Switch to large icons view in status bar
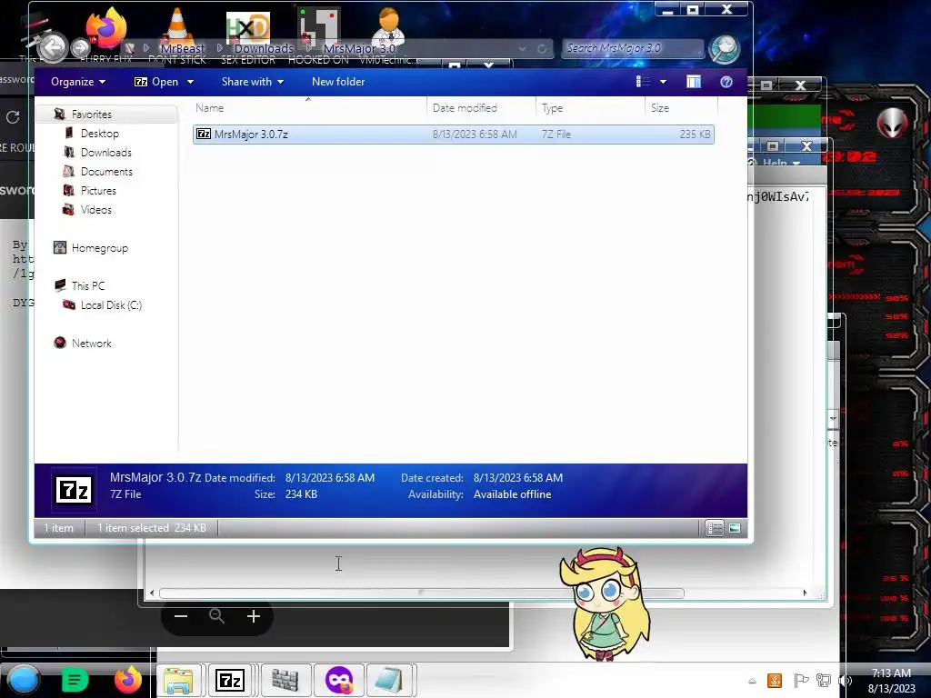Image resolution: width=931 pixels, height=698 pixels. coord(735,528)
